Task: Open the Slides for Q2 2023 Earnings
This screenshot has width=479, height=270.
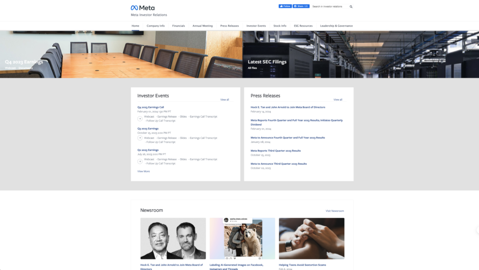Action: pos(183,159)
